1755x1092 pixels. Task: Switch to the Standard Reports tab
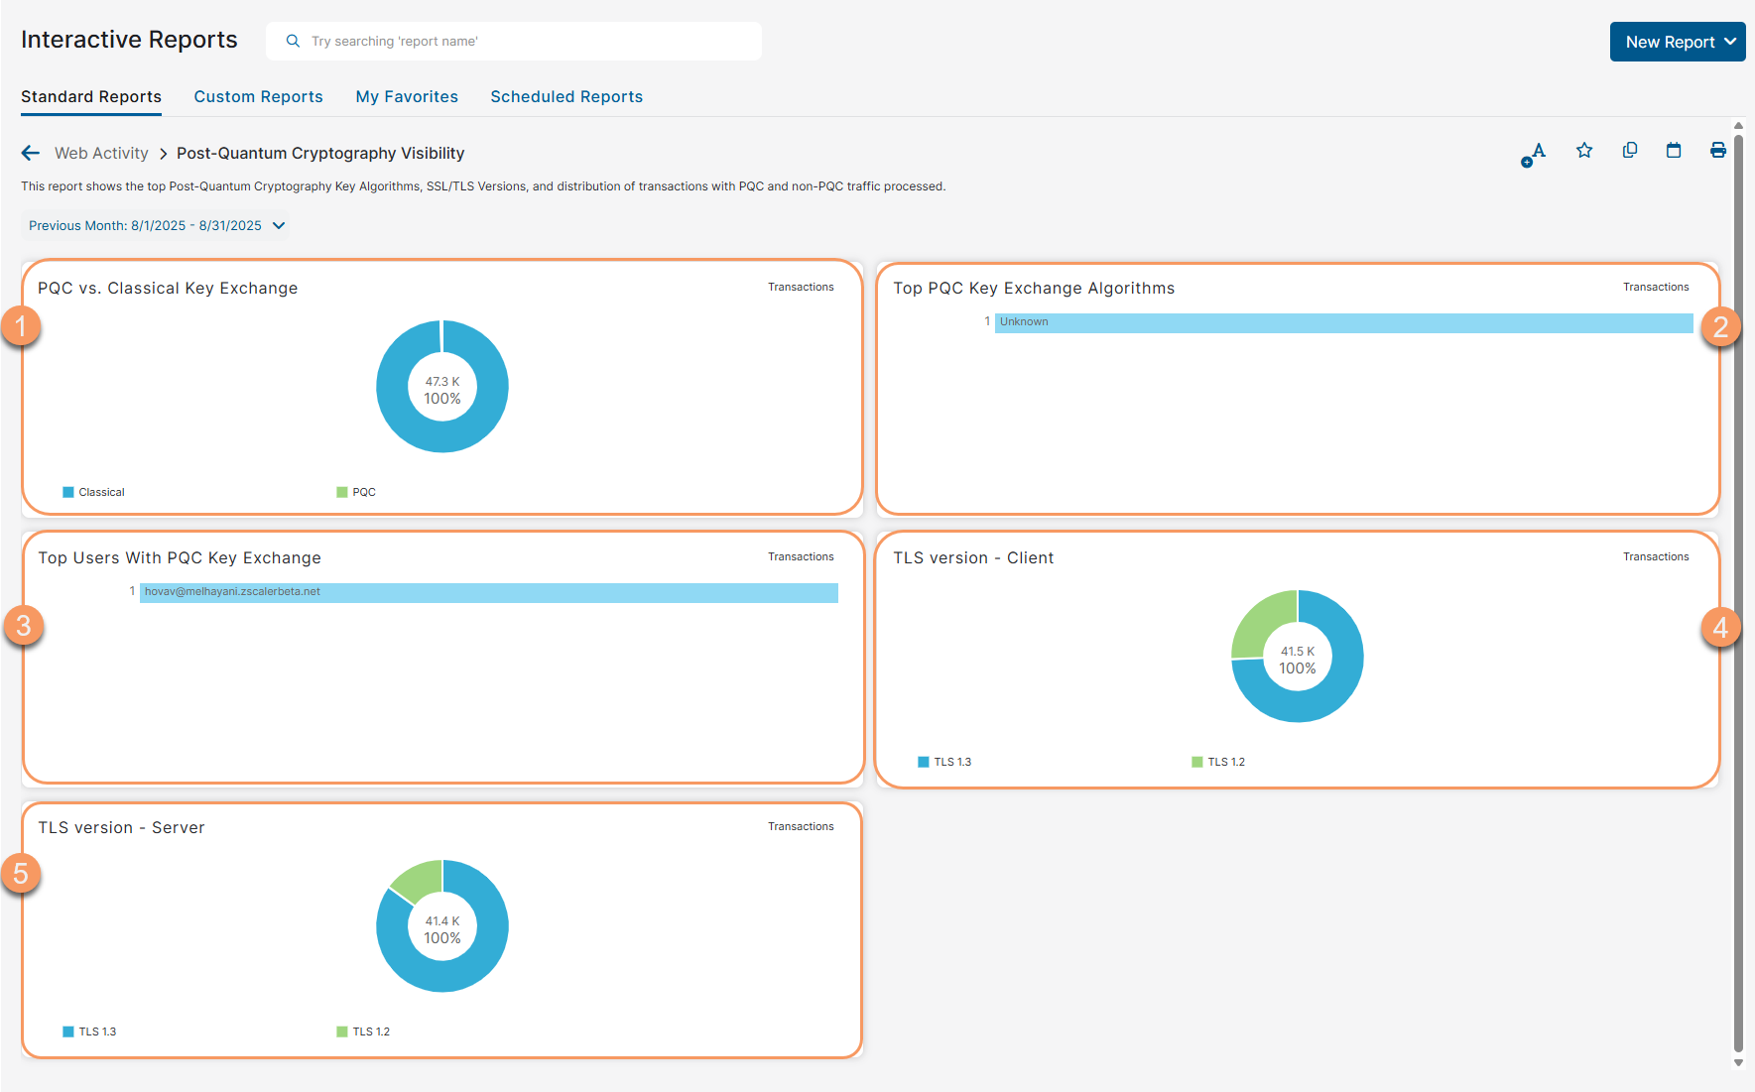[x=91, y=96]
